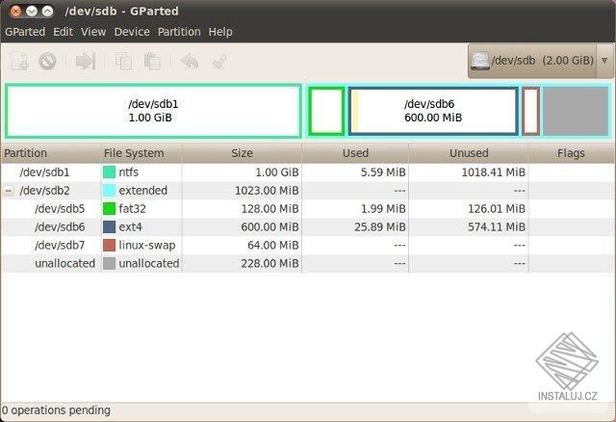The image size is (616, 422).
Task: Select the green fat32 block in disk graphic
Action: (x=326, y=111)
